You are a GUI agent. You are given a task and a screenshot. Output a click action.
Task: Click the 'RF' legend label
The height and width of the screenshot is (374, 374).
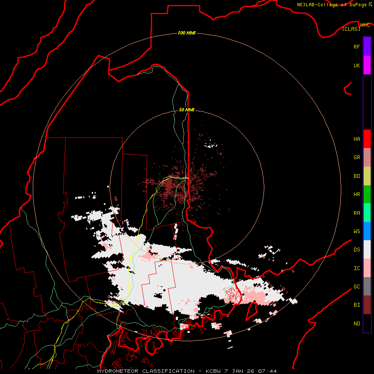coord(357,47)
